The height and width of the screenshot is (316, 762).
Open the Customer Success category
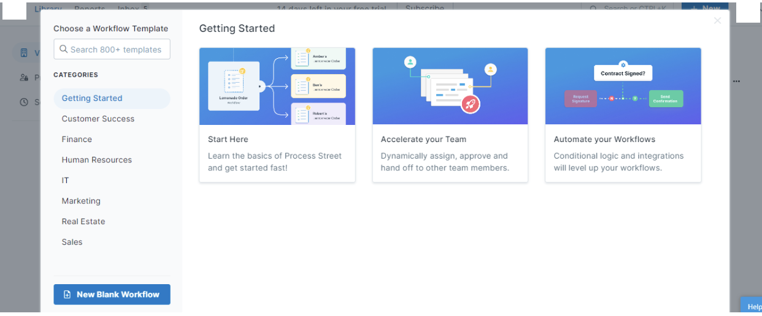point(98,119)
